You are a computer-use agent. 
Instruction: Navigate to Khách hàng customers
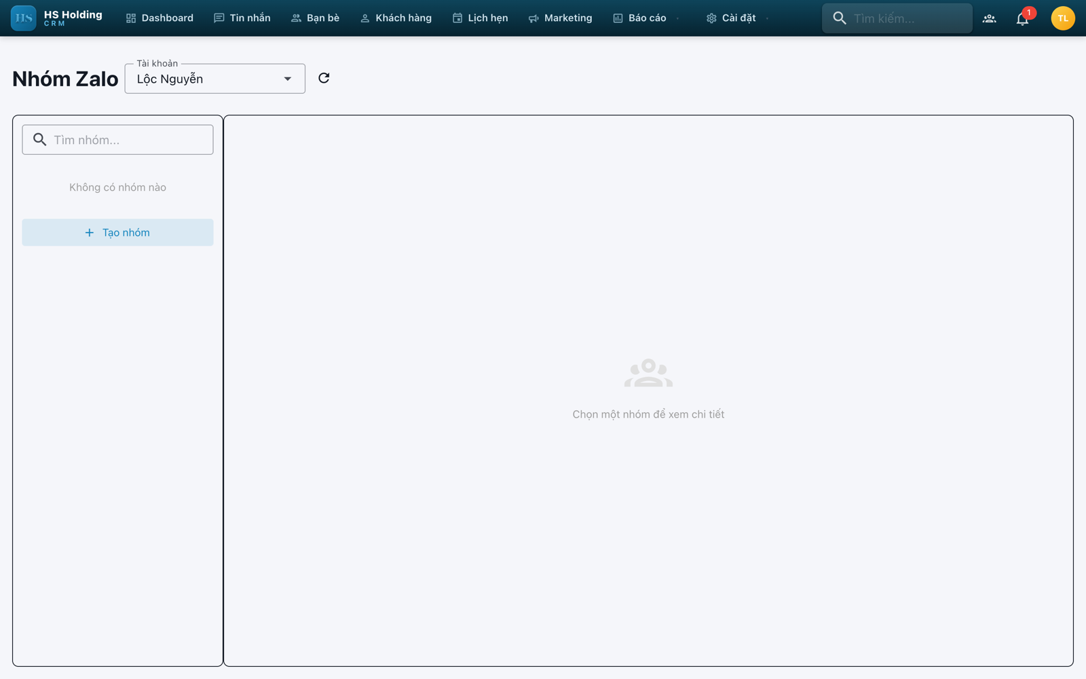(396, 18)
